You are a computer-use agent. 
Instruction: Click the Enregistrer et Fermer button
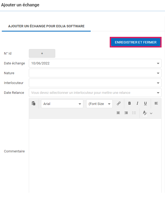[x=135, y=42]
